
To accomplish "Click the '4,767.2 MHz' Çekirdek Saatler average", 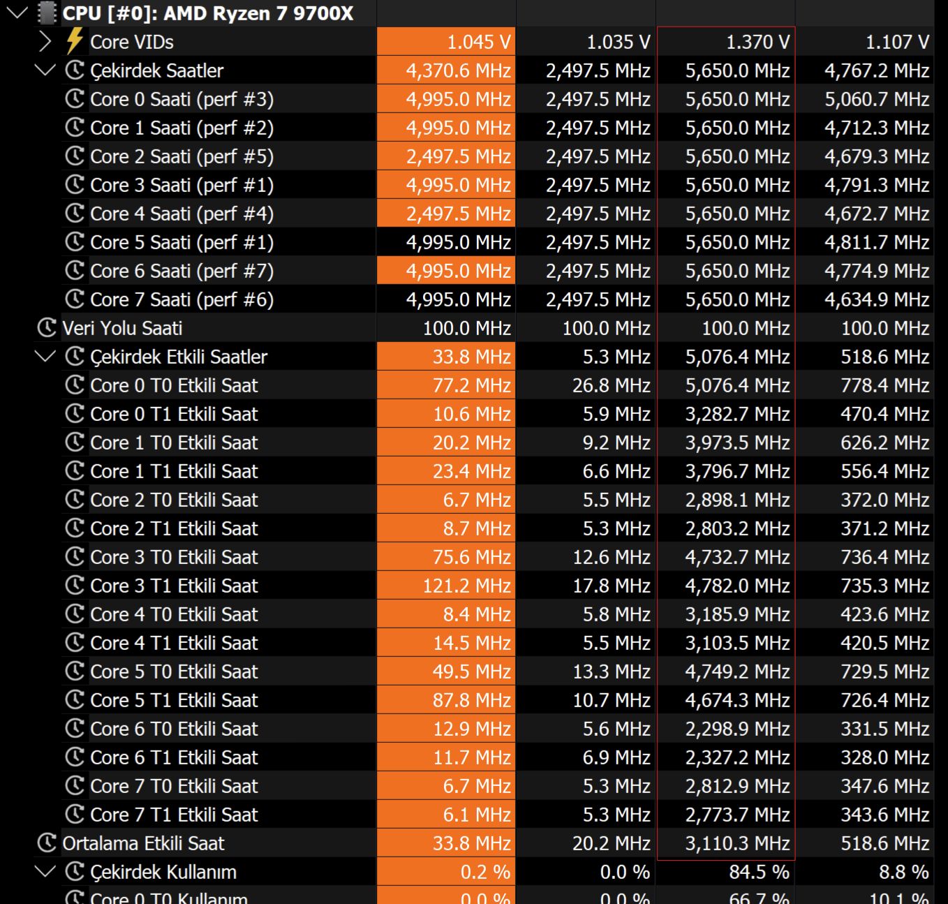I will pyautogui.click(x=877, y=71).
